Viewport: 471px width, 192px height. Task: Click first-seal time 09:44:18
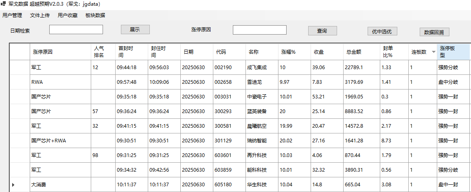click(x=131, y=68)
